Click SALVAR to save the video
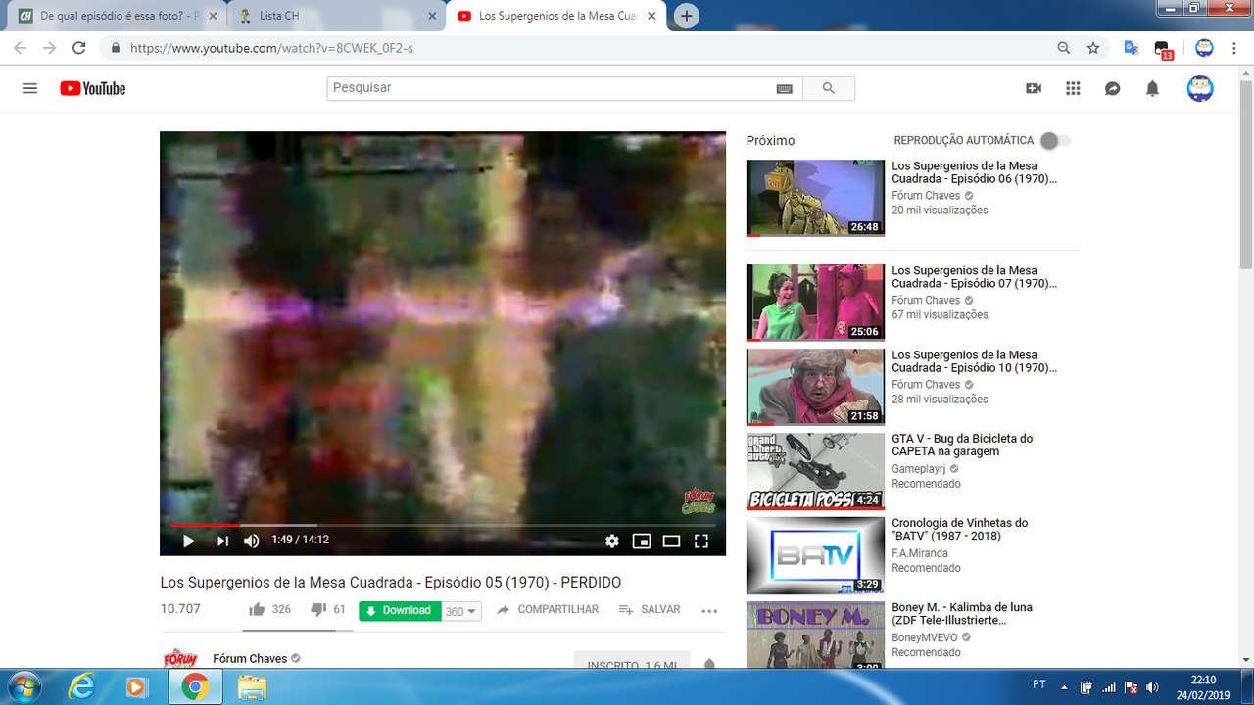This screenshot has height=705, width=1254. [x=650, y=609]
